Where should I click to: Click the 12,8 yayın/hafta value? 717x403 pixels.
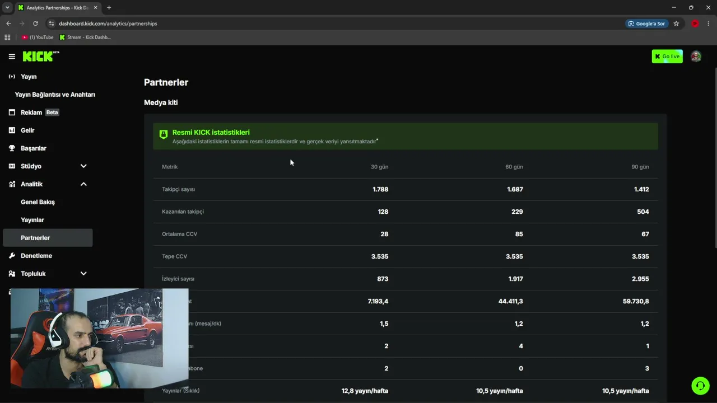365,391
